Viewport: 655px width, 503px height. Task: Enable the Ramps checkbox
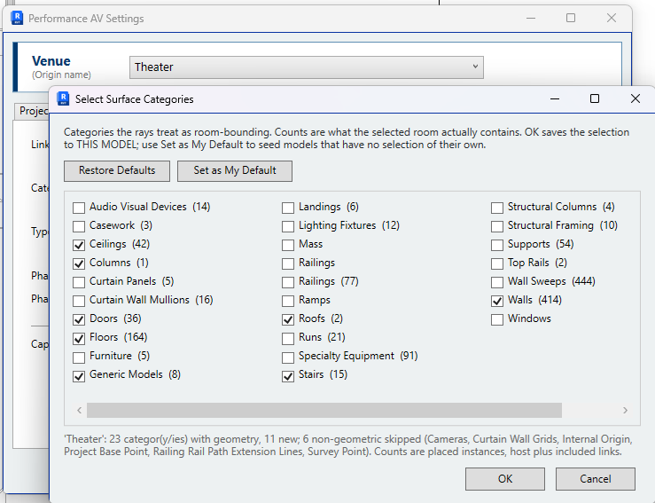coord(288,301)
